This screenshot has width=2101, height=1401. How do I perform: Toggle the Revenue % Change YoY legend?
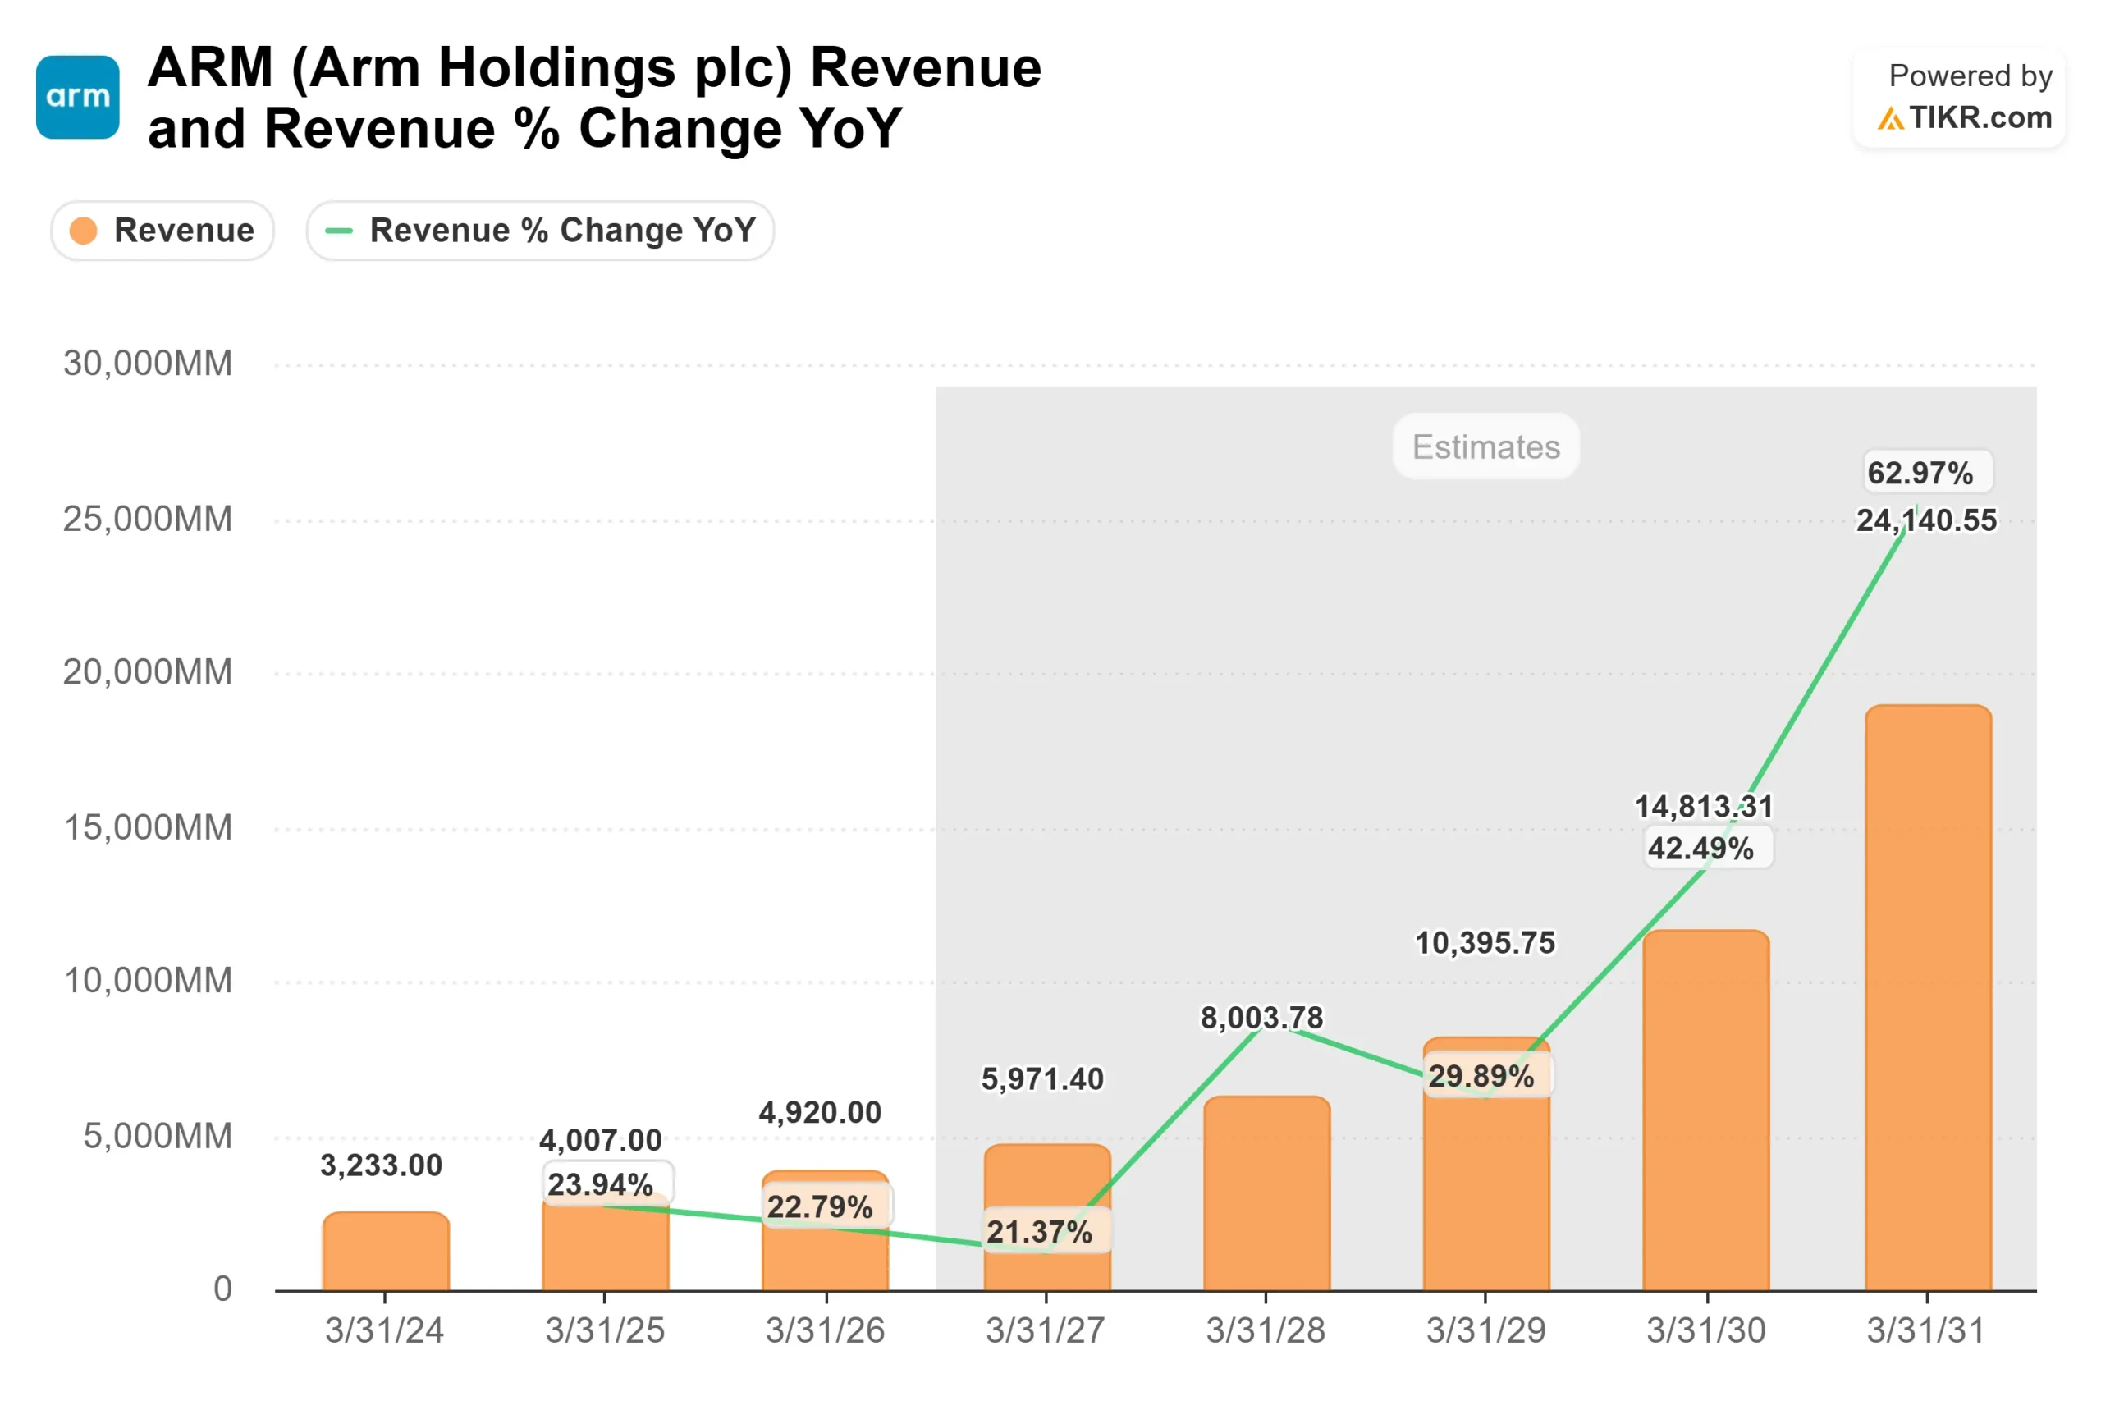(541, 231)
